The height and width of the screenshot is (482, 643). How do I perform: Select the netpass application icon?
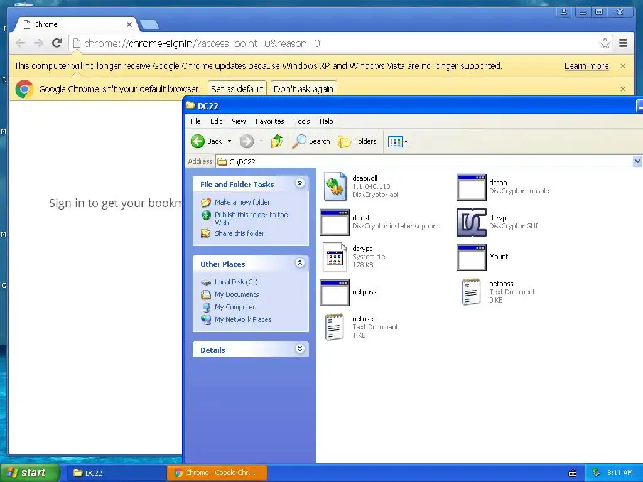coord(334,292)
